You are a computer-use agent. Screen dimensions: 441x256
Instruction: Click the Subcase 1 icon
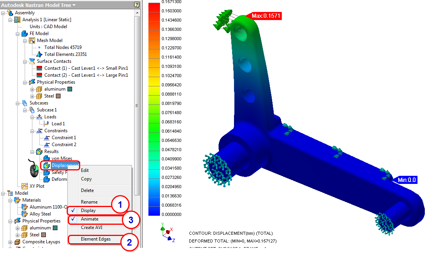[x=32, y=110]
